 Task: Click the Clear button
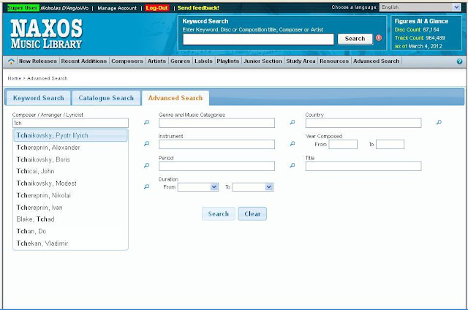pyautogui.click(x=252, y=214)
